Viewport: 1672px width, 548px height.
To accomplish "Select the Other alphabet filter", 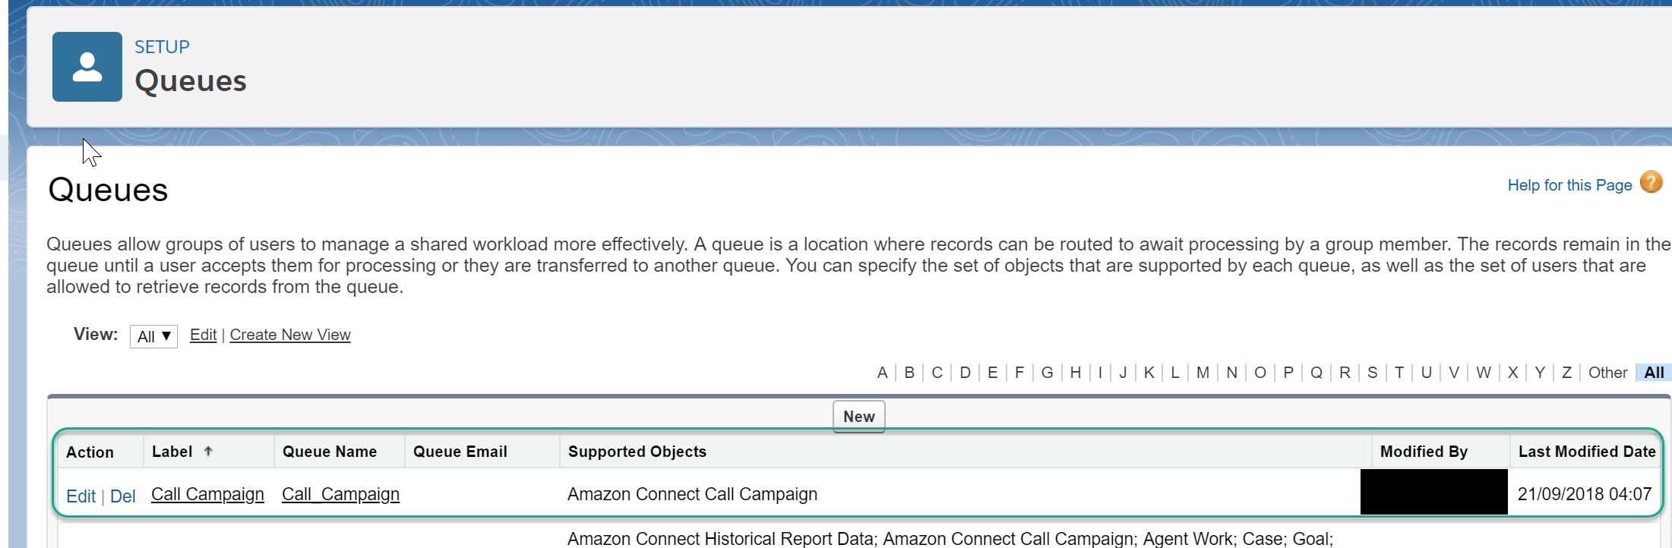I will click(x=1607, y=373).
